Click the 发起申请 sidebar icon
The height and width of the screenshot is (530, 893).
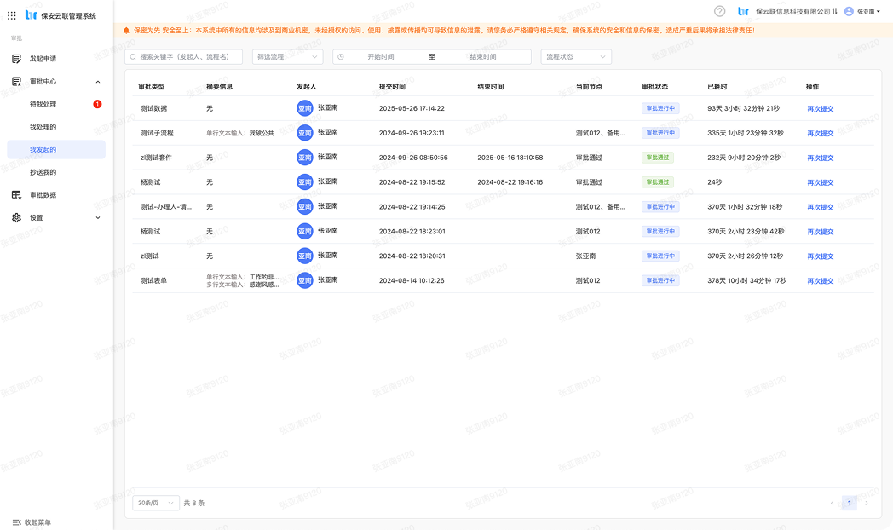[16, 59]
